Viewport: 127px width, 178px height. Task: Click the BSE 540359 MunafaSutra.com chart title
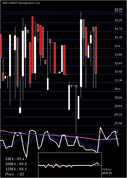click(x=21, y=3)
